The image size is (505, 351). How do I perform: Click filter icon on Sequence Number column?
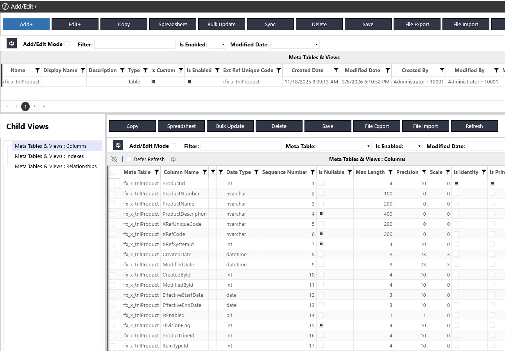click(x=312, y=172)
